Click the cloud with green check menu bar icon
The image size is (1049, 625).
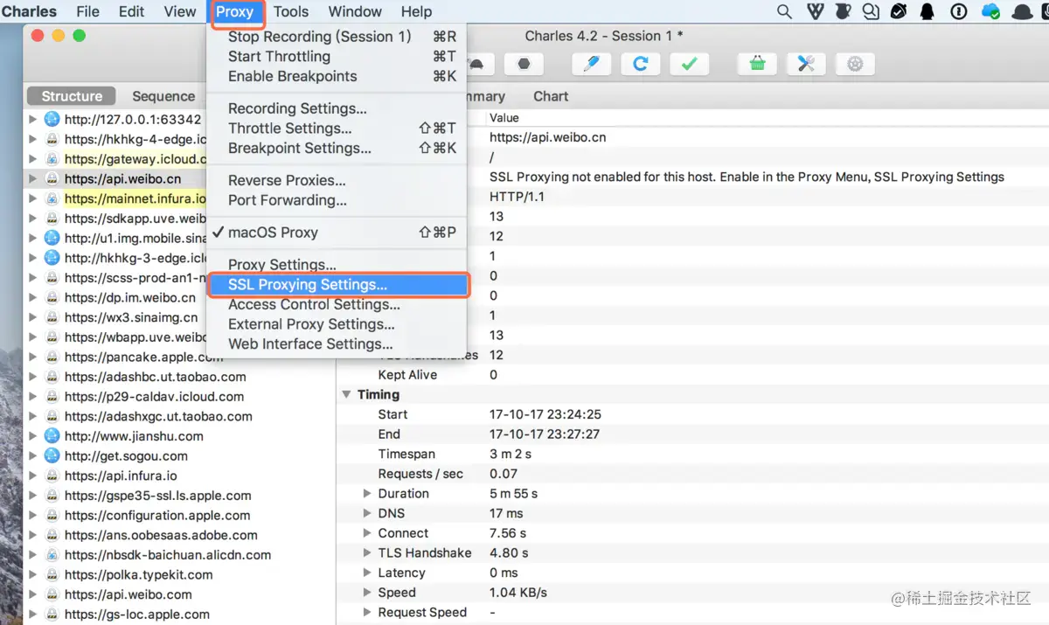990,11
